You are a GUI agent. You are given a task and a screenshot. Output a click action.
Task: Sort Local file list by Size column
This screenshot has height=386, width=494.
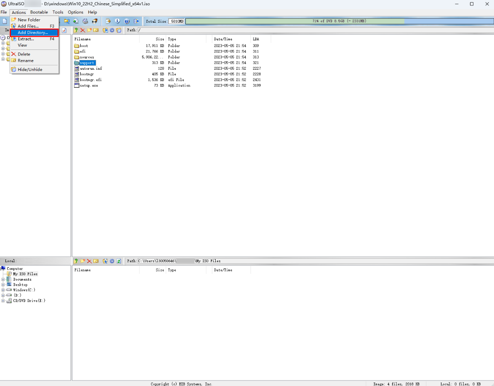[x=153, y=270]
